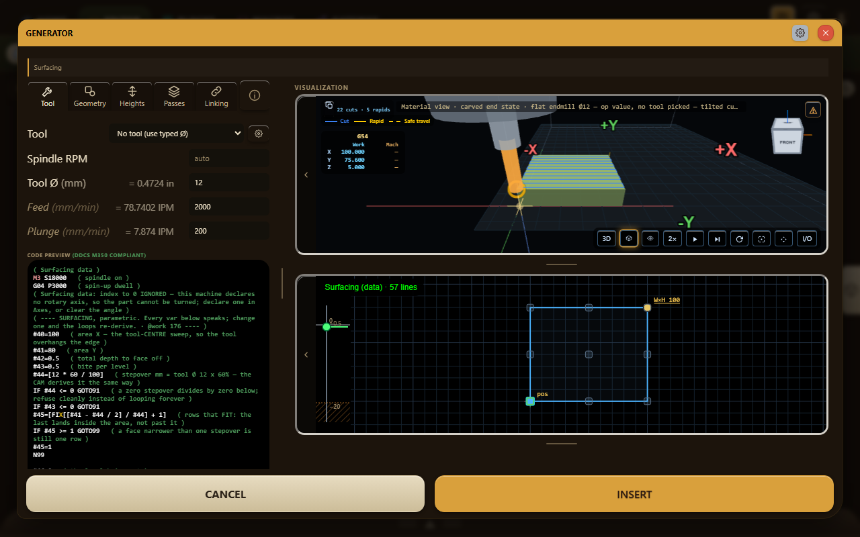Switch to the Geometry tab
This screenshot has width=860, height=537.
click(x=90, y=97)
